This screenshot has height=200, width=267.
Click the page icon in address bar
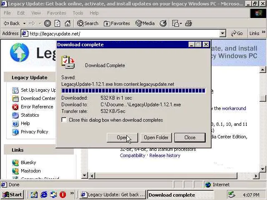click(25, 33)
